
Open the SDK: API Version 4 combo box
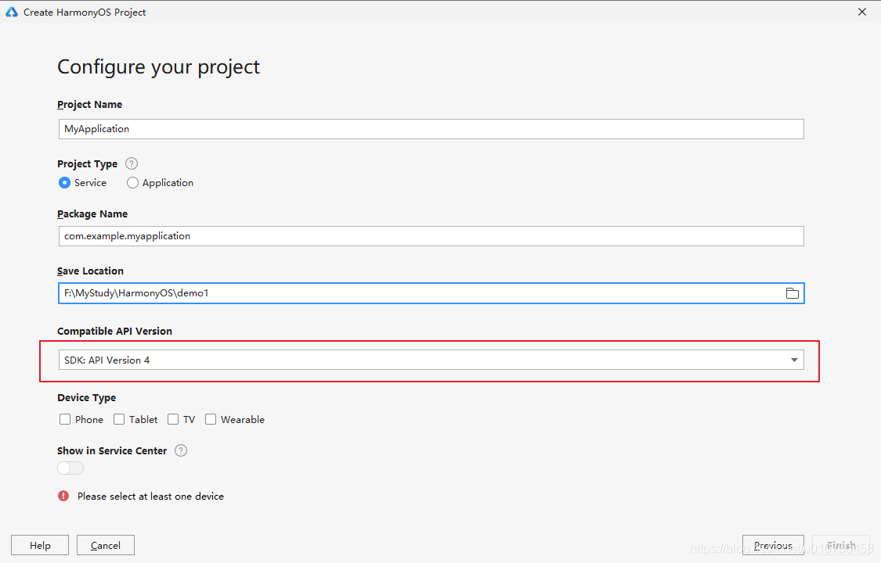point(431,360)
